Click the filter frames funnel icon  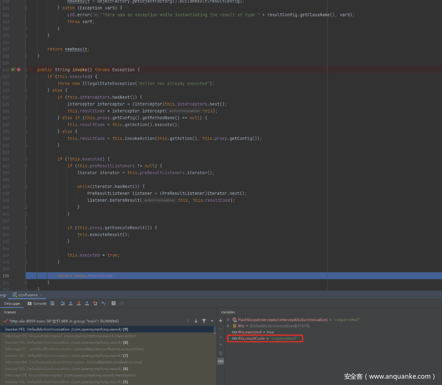pos(204,321)
